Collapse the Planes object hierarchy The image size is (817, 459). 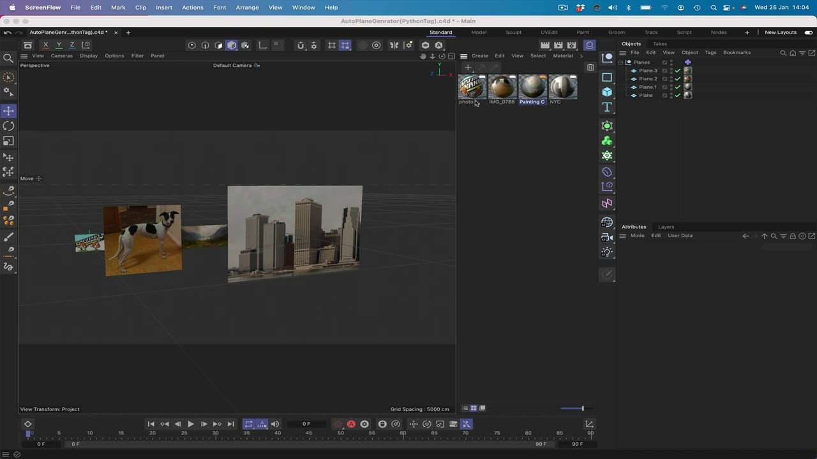pos(620,62)
